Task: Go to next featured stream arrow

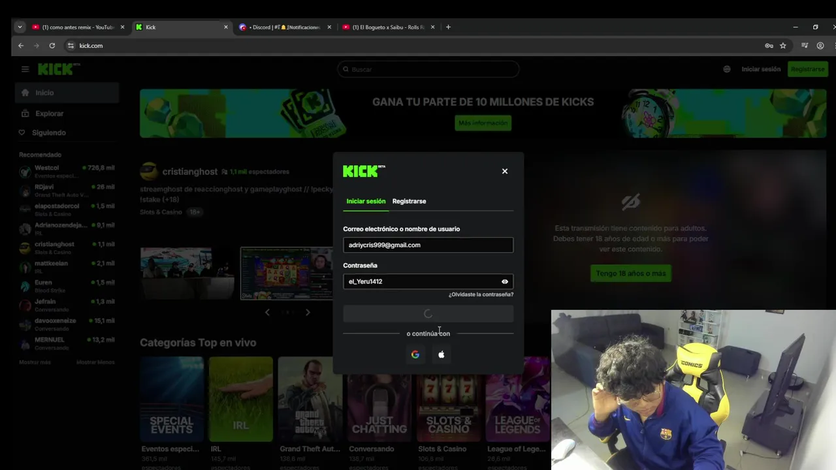Action: [308, 312]
